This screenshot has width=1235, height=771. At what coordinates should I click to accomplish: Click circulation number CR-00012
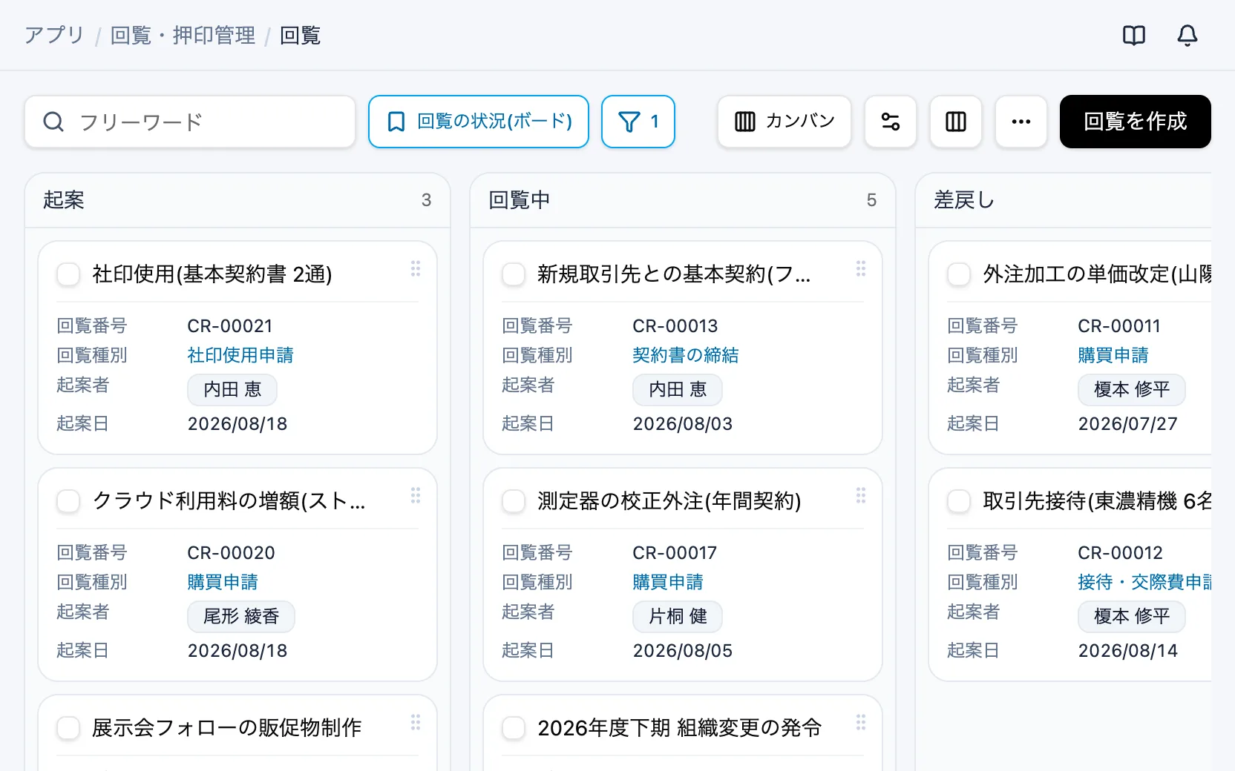[x=1121, y=553]
